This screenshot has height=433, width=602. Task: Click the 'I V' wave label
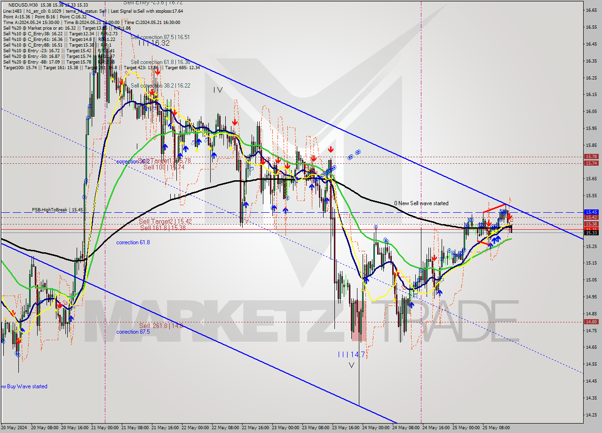coord(217,89)
